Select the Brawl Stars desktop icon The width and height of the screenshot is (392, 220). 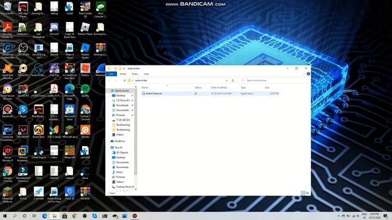[x=39, y=132]
